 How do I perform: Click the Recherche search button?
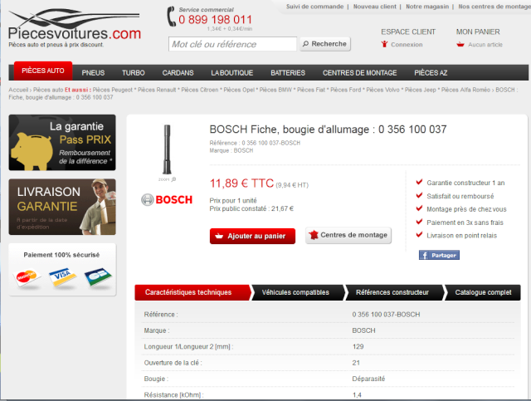click(x=324, y=44)
